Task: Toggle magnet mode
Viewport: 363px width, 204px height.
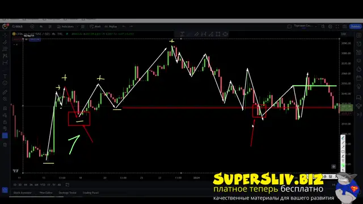Action: point(5,108)
